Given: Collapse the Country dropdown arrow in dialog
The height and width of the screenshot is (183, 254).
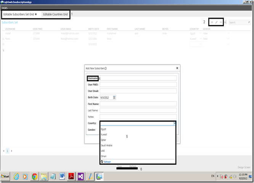Looking at the screenshot, I should pos(174,123).
